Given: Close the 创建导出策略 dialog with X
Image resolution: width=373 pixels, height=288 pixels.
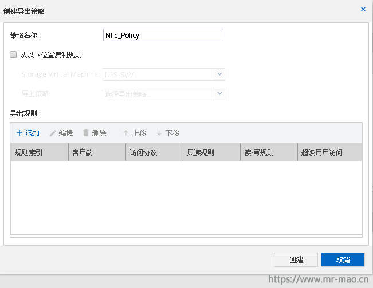Looking at the screenshot, I should 363,9.
